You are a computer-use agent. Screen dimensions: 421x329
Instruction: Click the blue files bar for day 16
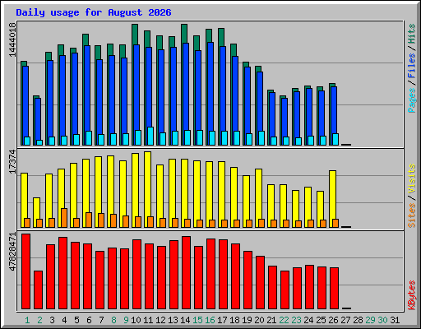tap(210, 86)
